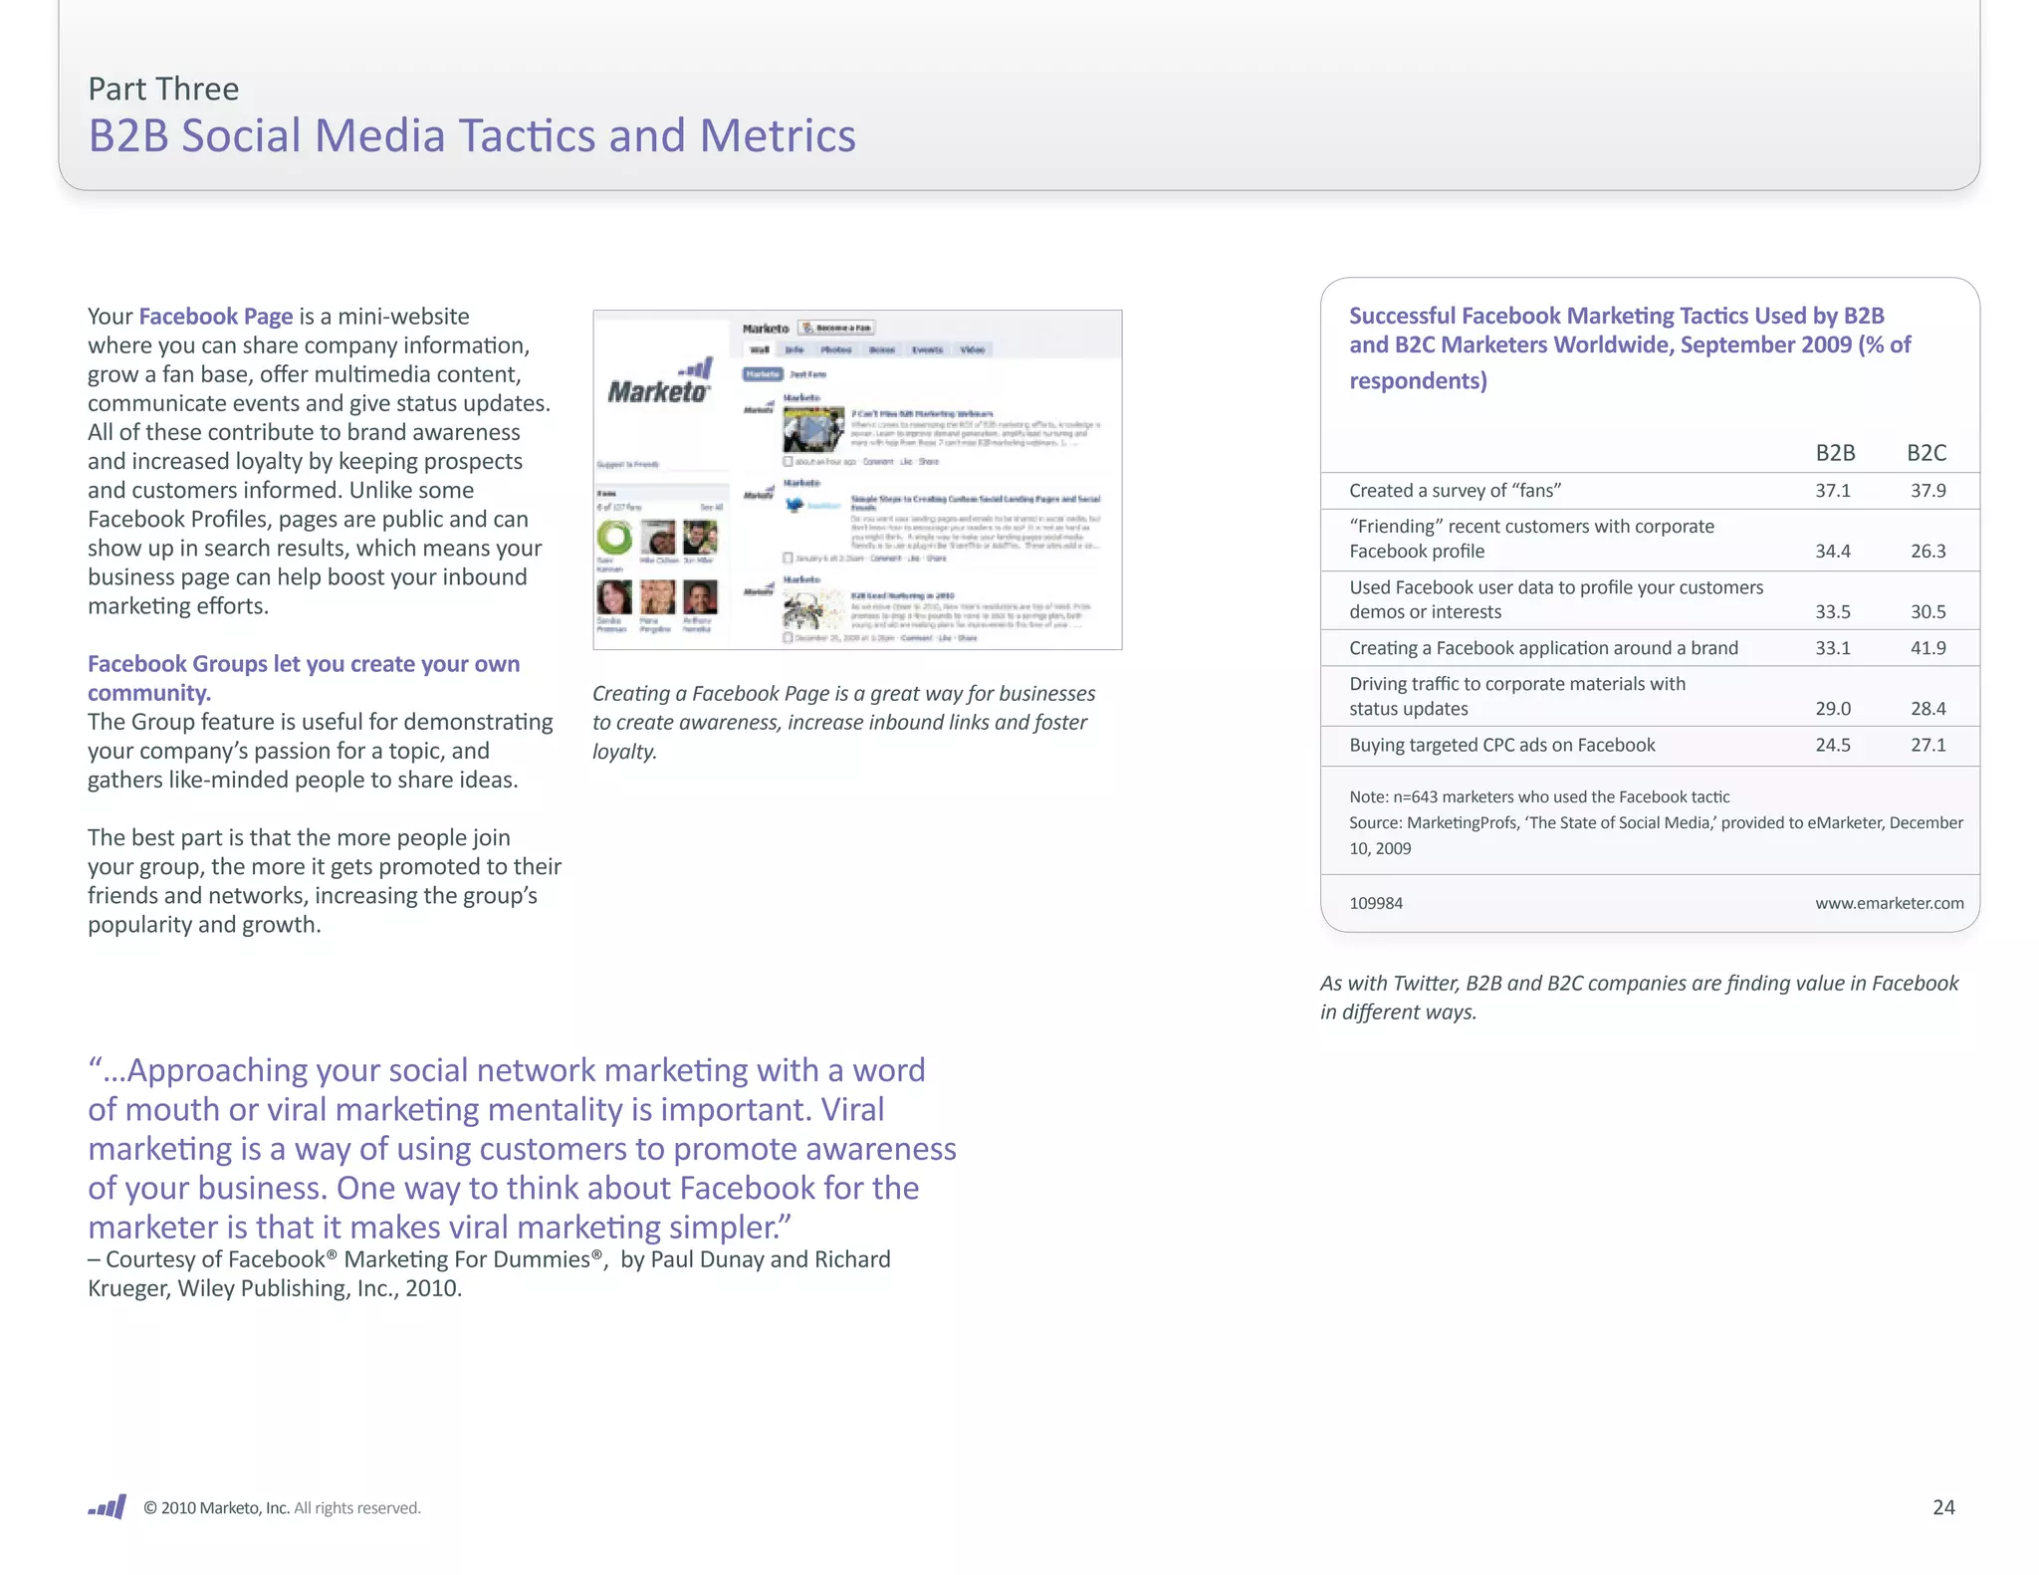This screenshot has width=2039, height=1575.
Task: Click the Marketo logo in the footer
Action: click(x=107, y=1506)
